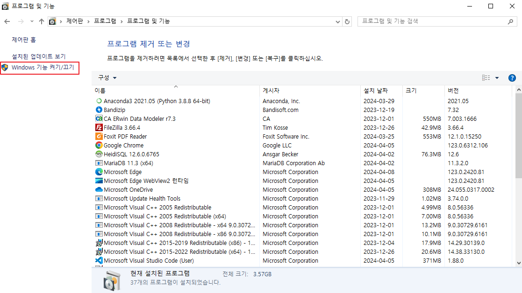Click the Visual C++ 2015-2019 Redistributable icon

pos(99,243)
